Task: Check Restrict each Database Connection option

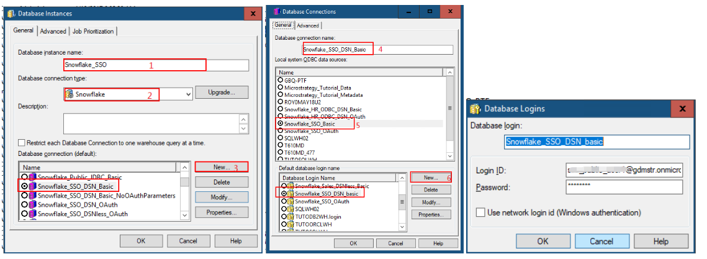Action: click(x=22, y=142)
